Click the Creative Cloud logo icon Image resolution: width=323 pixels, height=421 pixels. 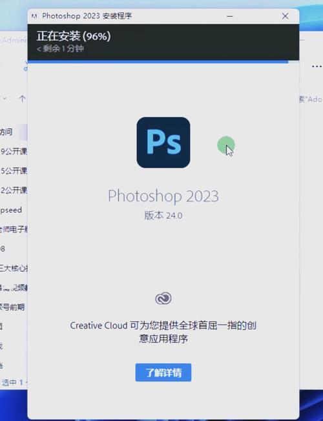(163, 298)
